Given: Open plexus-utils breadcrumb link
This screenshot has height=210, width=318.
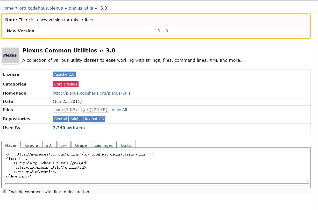Looking at the screenshot, I should point(81,8).
